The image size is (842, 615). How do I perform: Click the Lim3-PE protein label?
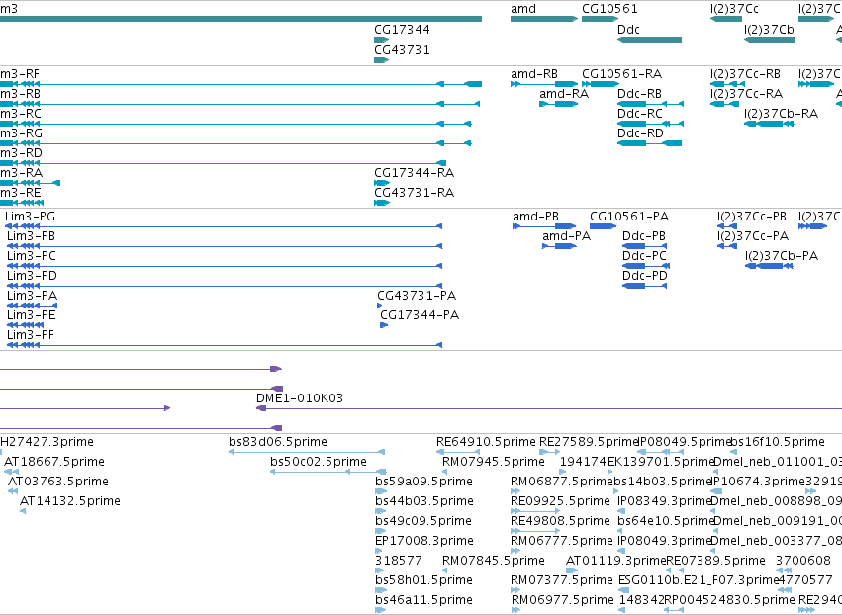pos(31,315)
